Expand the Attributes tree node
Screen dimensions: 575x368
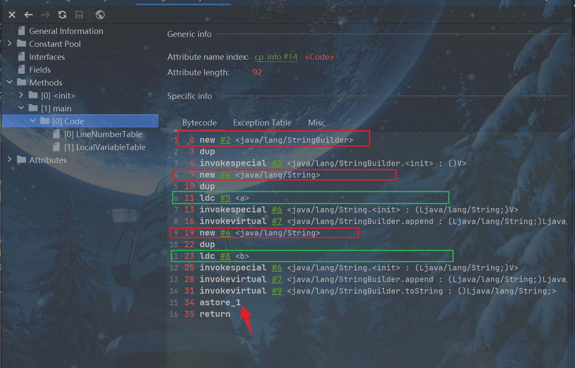click(9, 160)
